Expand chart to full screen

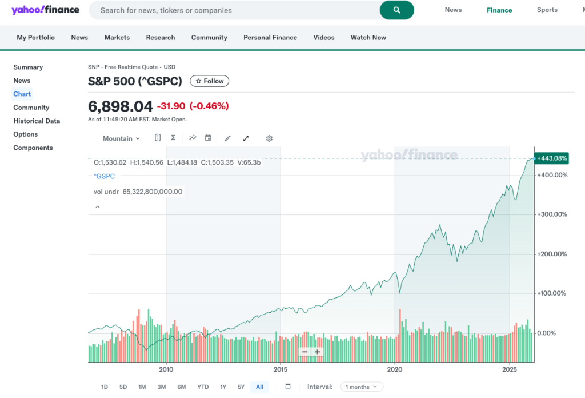246,138
